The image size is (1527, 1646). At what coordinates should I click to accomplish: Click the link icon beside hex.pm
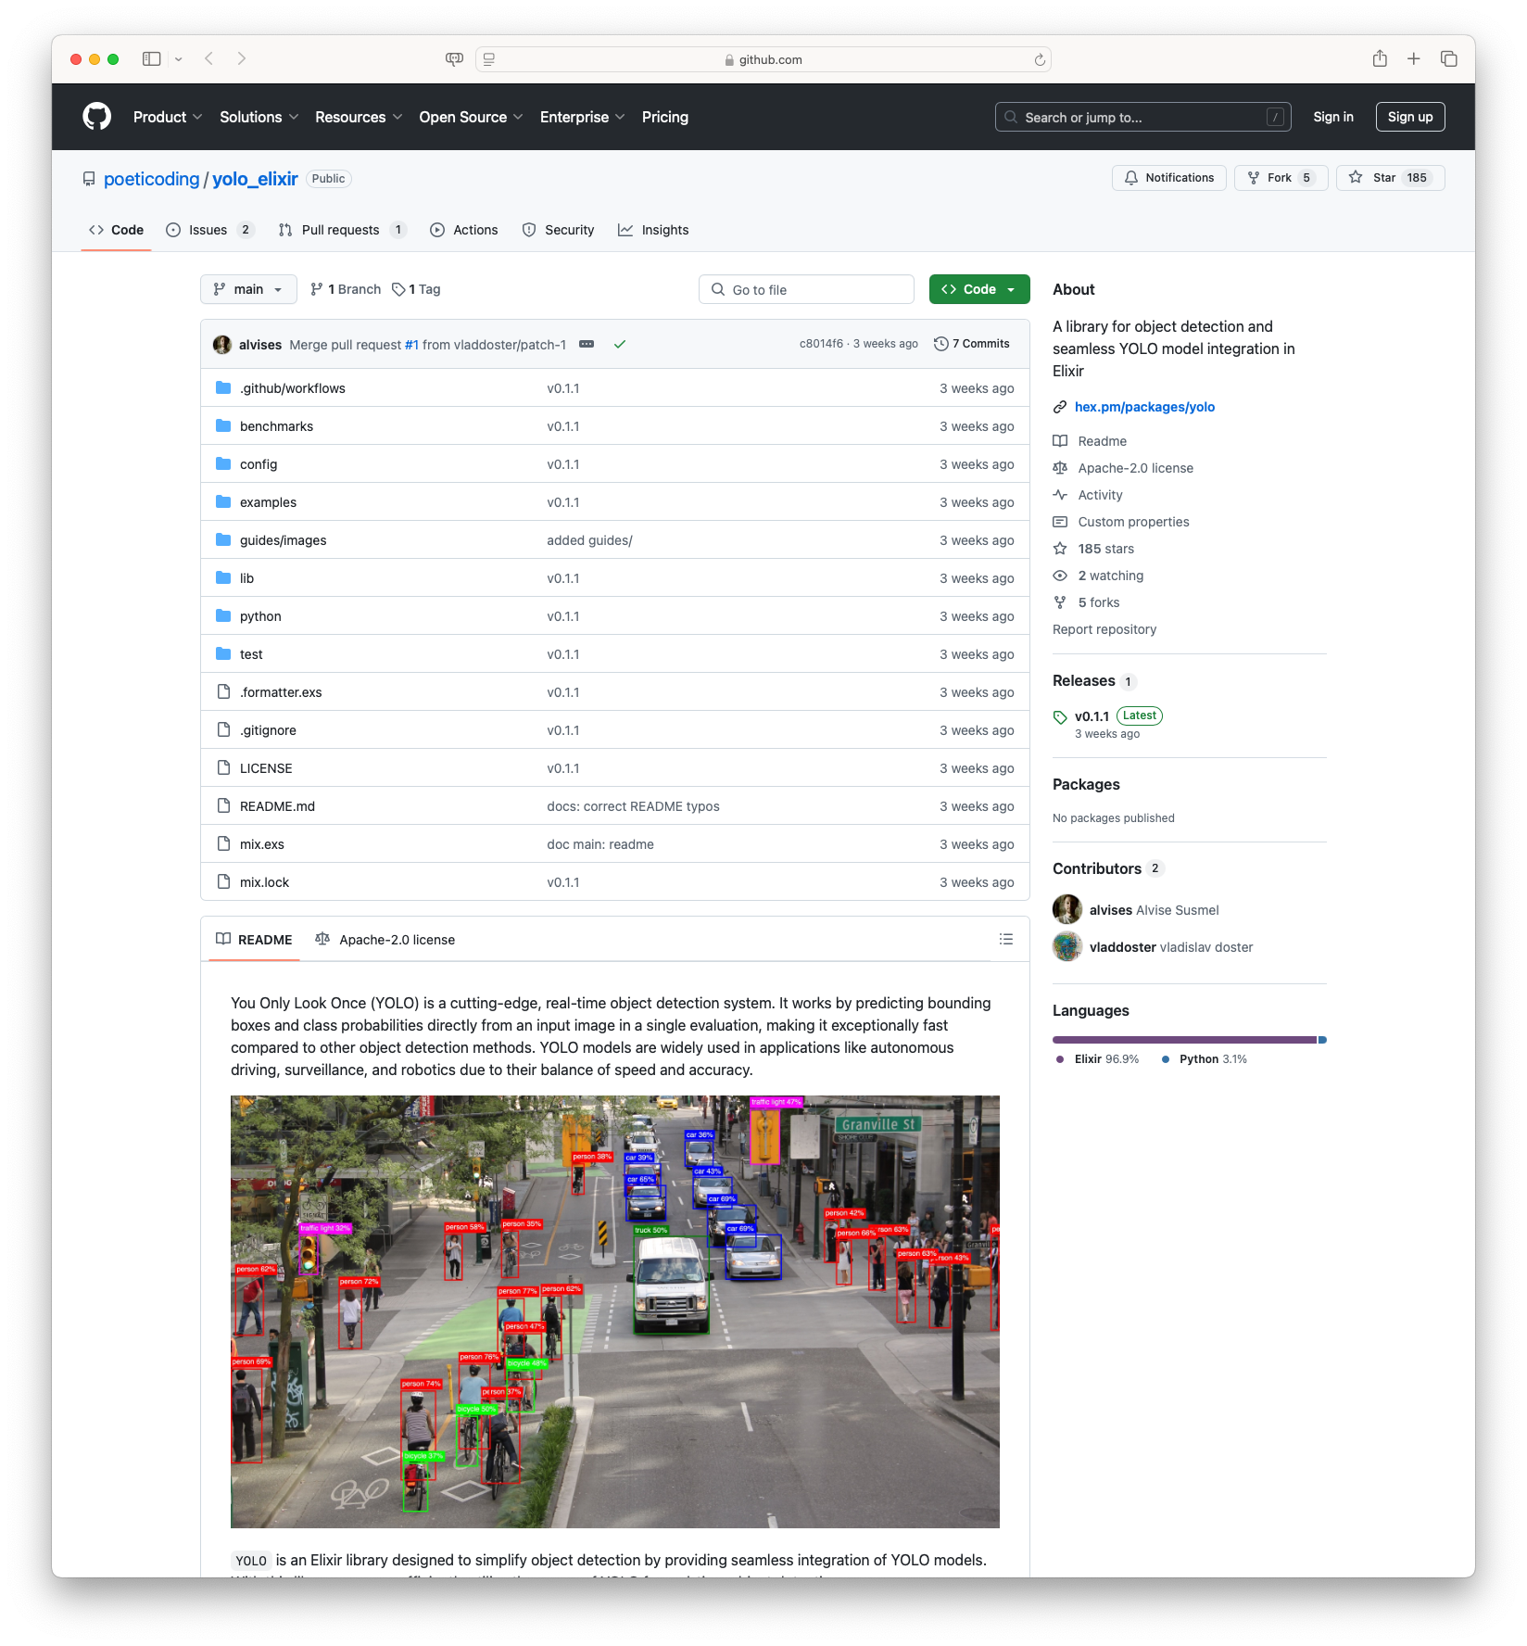point(1060,407)
